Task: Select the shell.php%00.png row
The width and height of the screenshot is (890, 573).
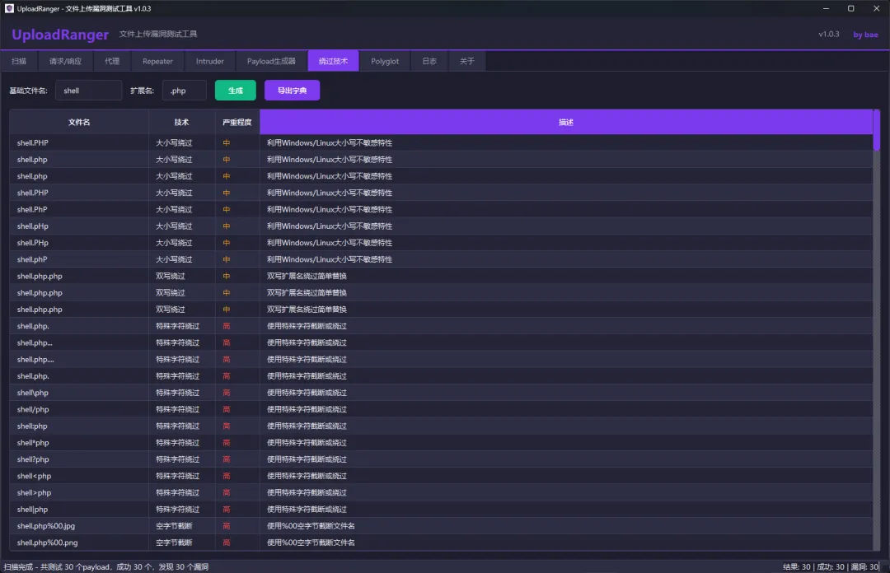Action: 441,543
